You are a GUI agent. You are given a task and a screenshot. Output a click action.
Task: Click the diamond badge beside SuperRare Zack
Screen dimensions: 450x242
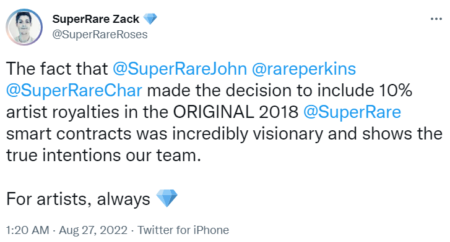click(150, 19)
